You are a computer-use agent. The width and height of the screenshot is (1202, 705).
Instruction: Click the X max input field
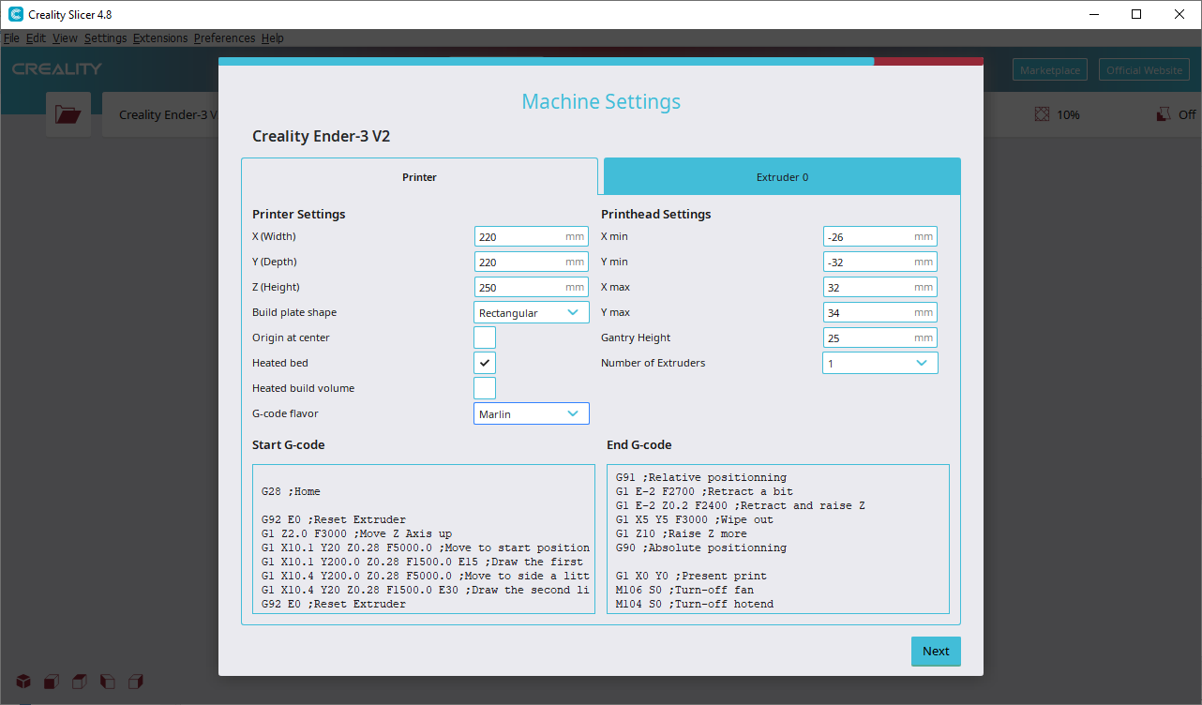point(880,288)
